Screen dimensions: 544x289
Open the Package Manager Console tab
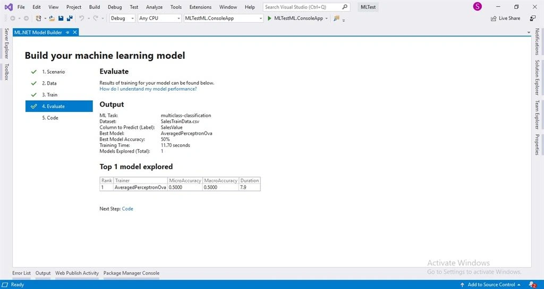(x=132, y=273)
